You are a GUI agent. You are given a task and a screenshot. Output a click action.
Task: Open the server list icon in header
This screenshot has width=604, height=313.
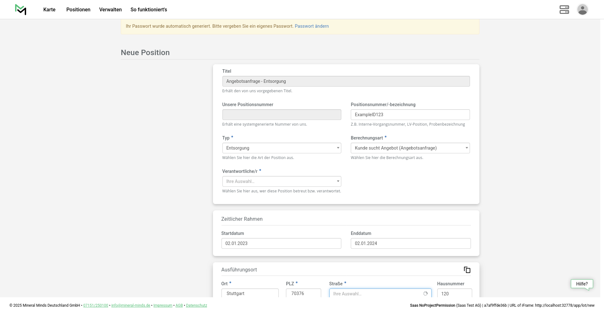(564, 9)
